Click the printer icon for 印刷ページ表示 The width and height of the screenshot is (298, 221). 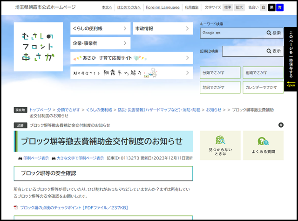(x=20, y=159)
